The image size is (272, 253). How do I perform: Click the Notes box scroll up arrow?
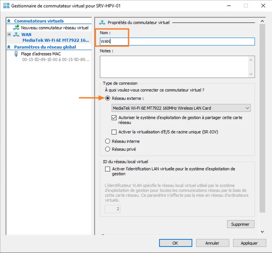(x=251, y=60)
